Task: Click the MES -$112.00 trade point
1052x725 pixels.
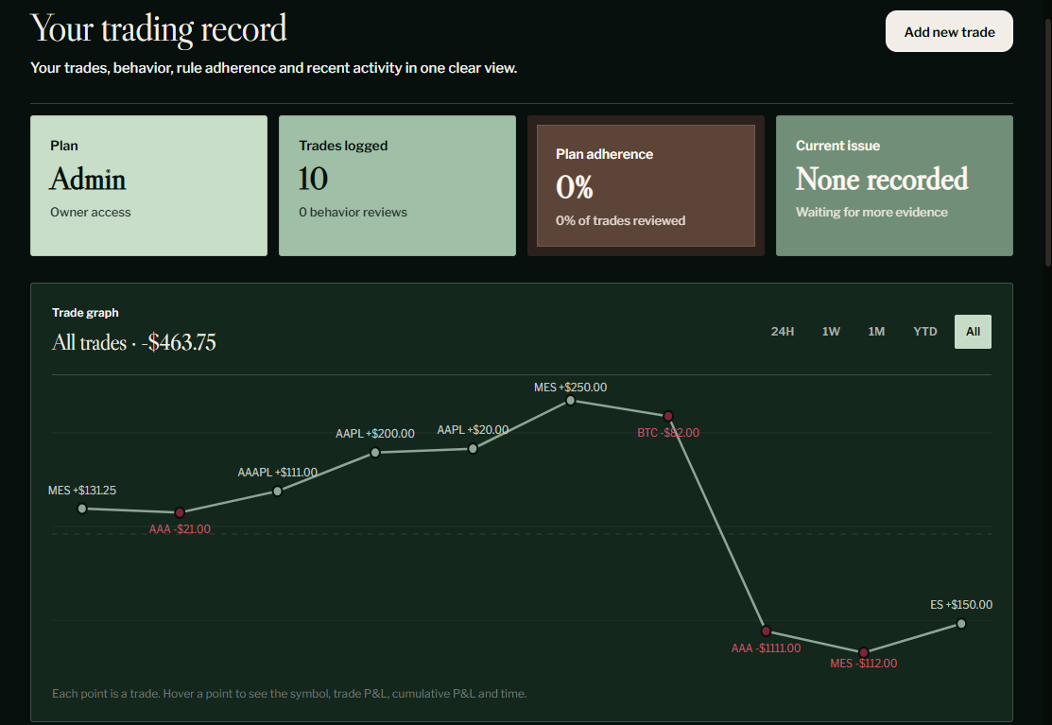Action: (x=864, y=652)
